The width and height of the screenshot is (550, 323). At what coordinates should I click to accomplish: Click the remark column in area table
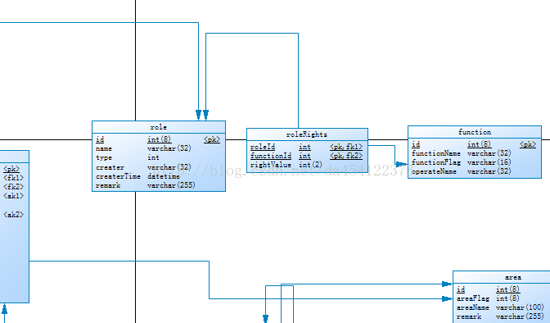pyautogui.click(x=469, y=316)
